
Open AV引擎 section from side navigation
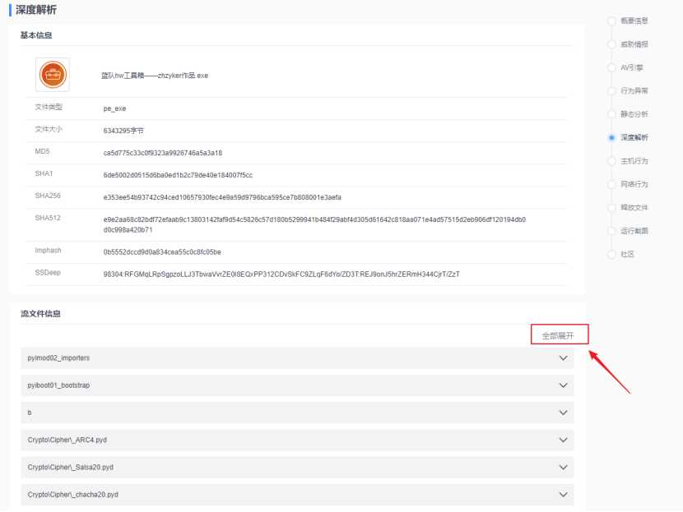click(x=632, y=67)
